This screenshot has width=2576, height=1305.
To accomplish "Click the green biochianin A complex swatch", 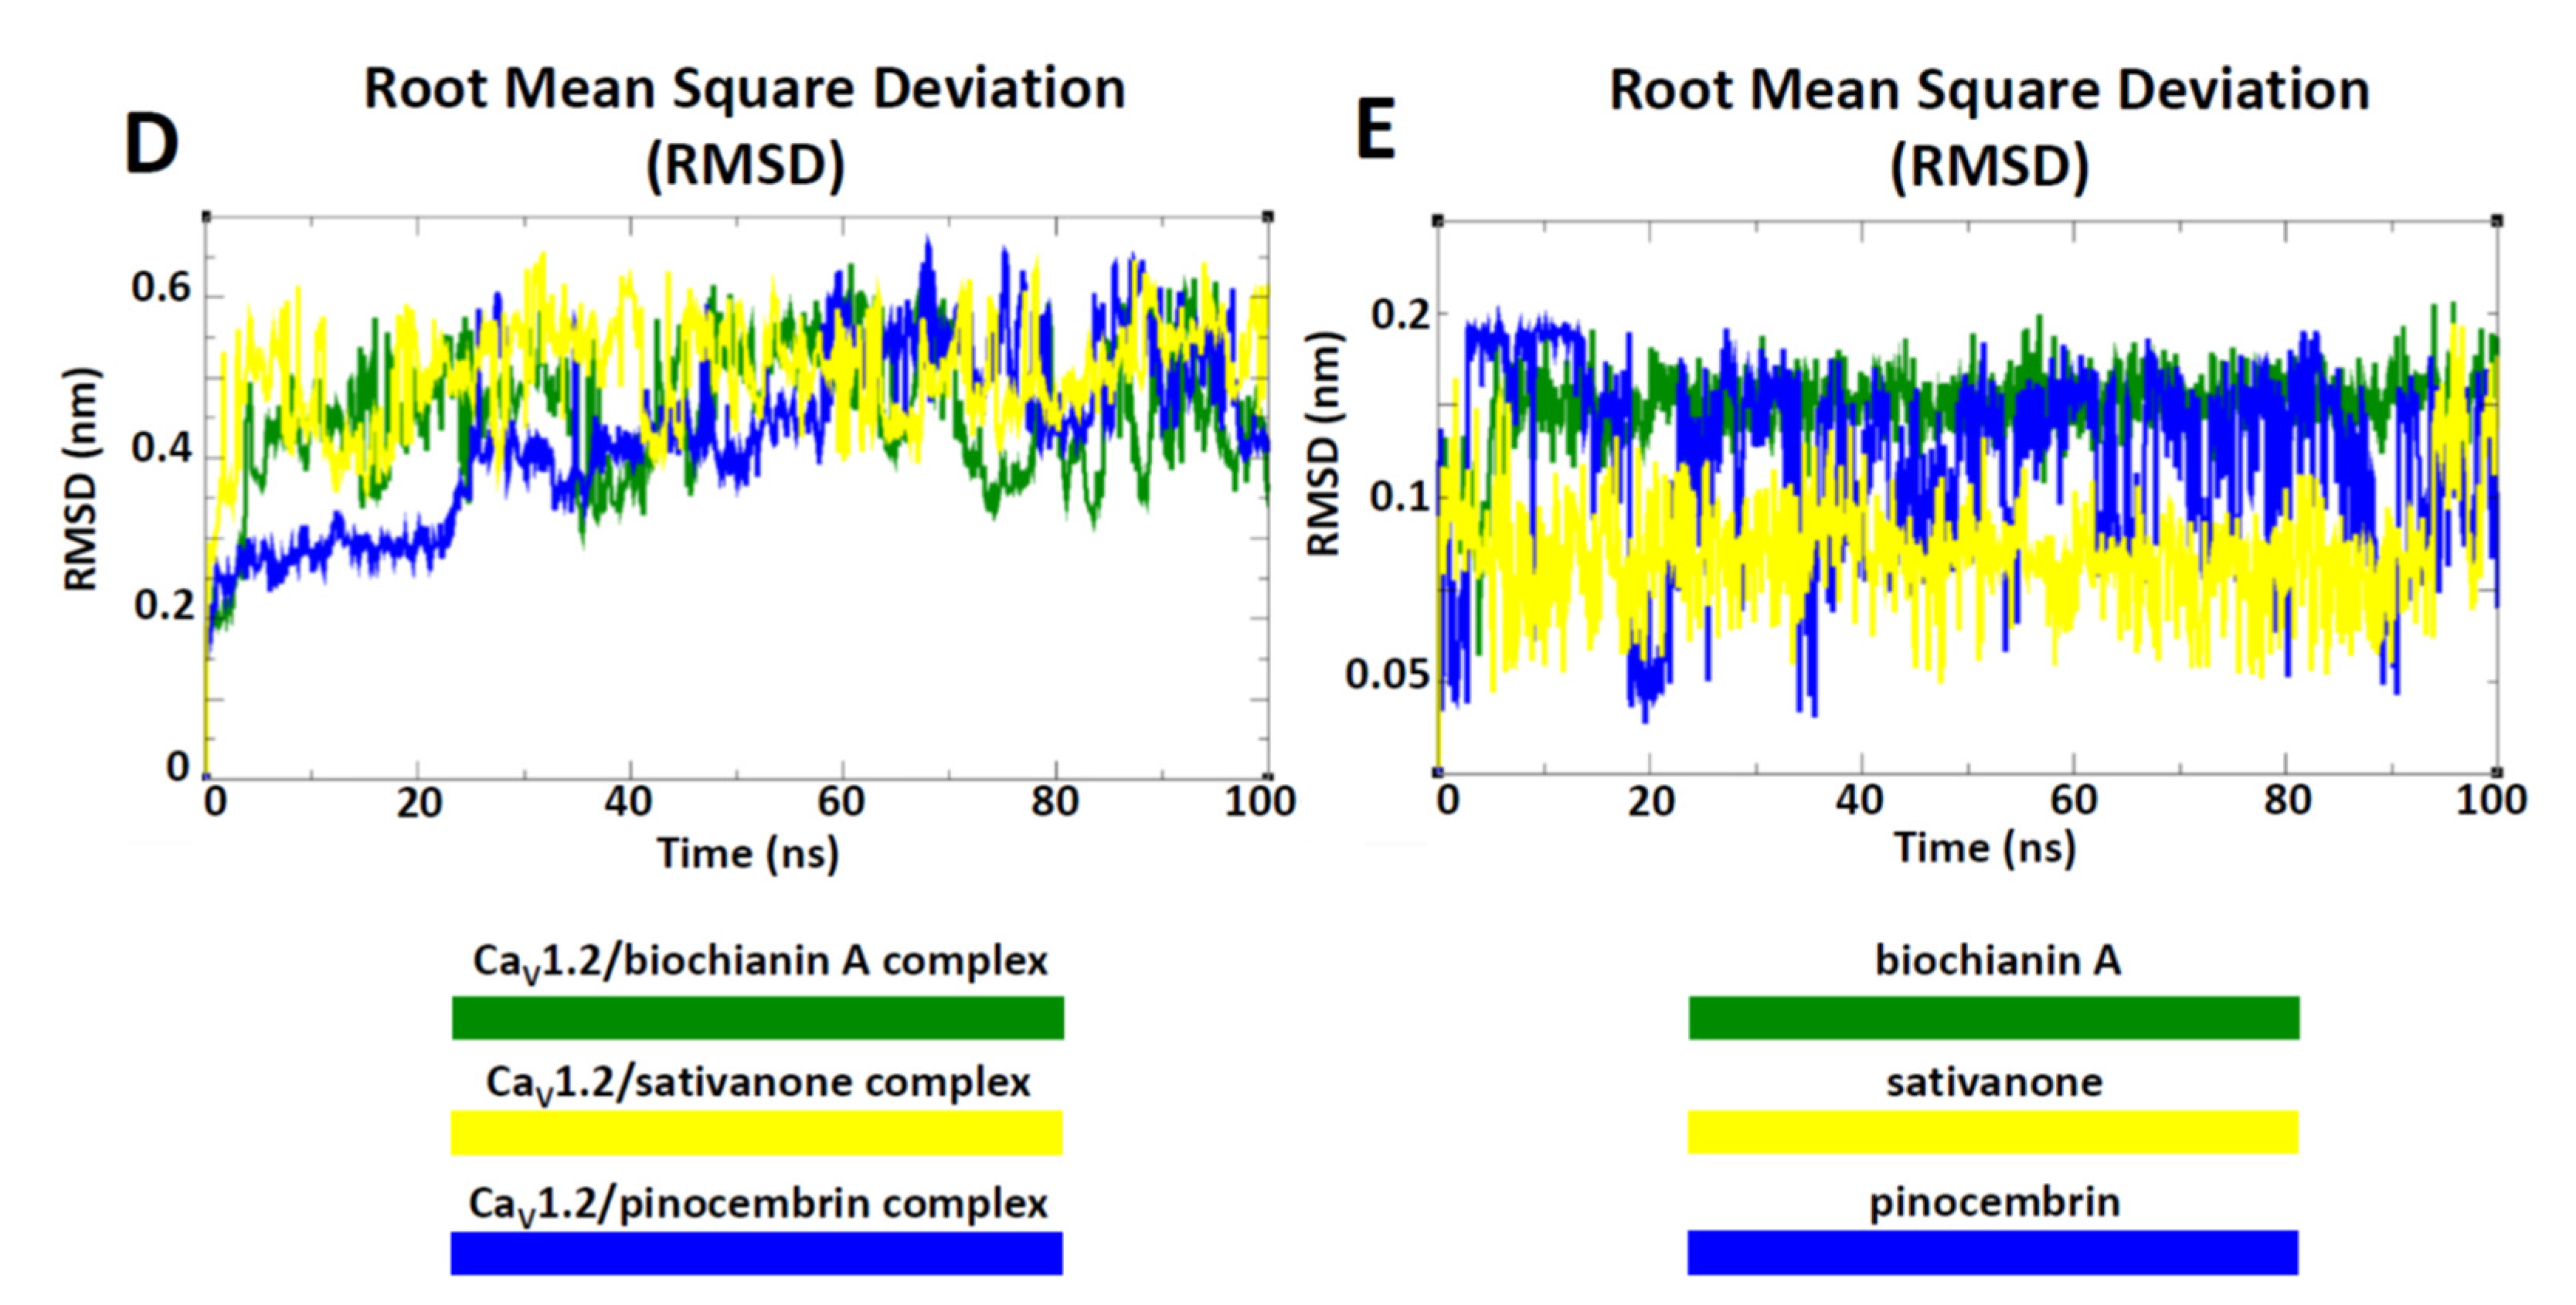I will click(x=757, y=1017).
